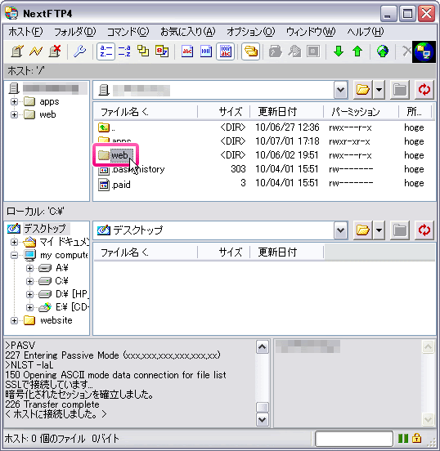Click the 更新日付 column header in host list
The height and width of the screenshot is (451, 440).
click(x=286, y=112)
